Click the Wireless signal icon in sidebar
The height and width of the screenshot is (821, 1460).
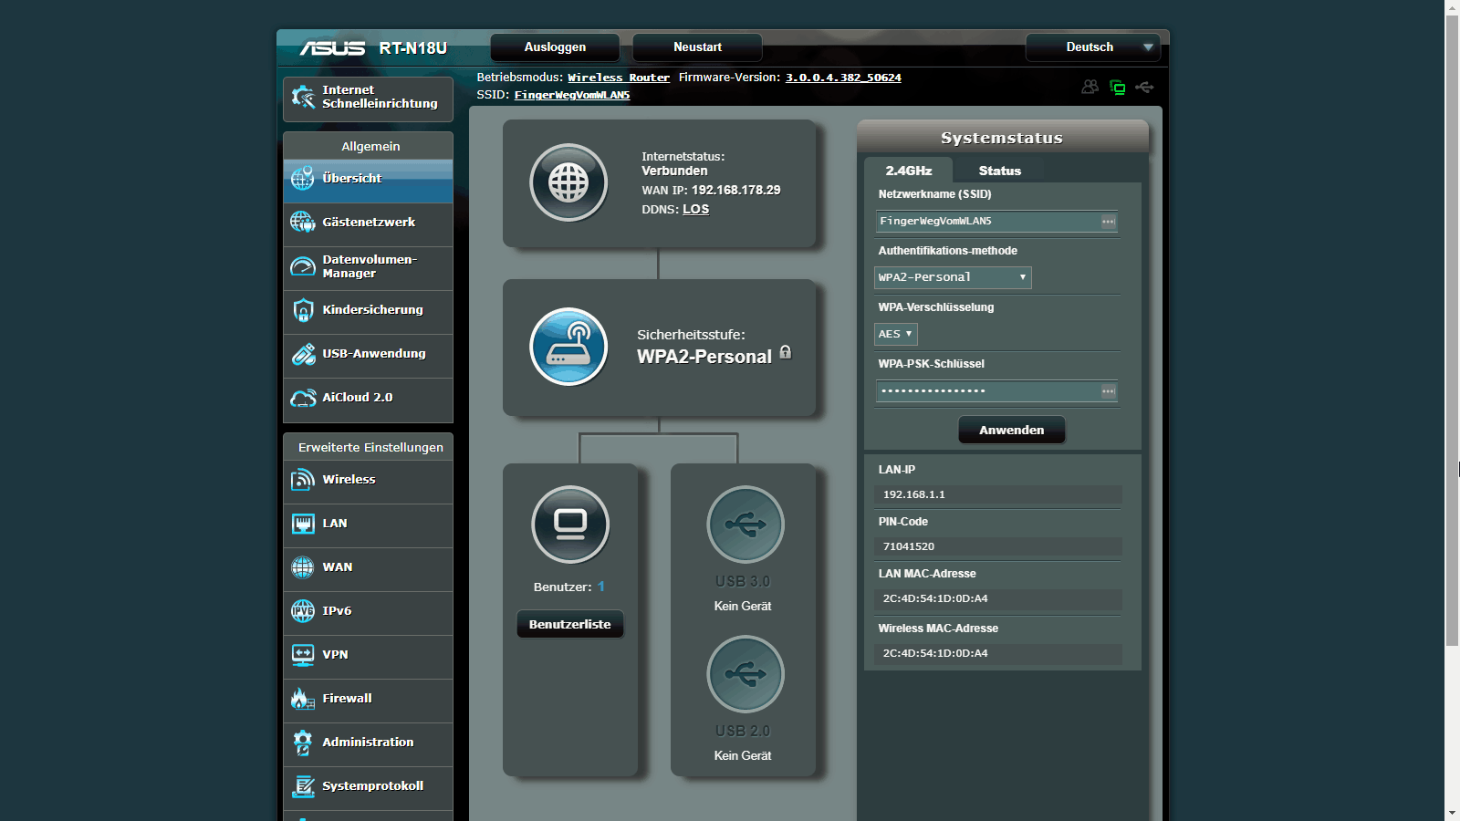[x=303, y=480]
